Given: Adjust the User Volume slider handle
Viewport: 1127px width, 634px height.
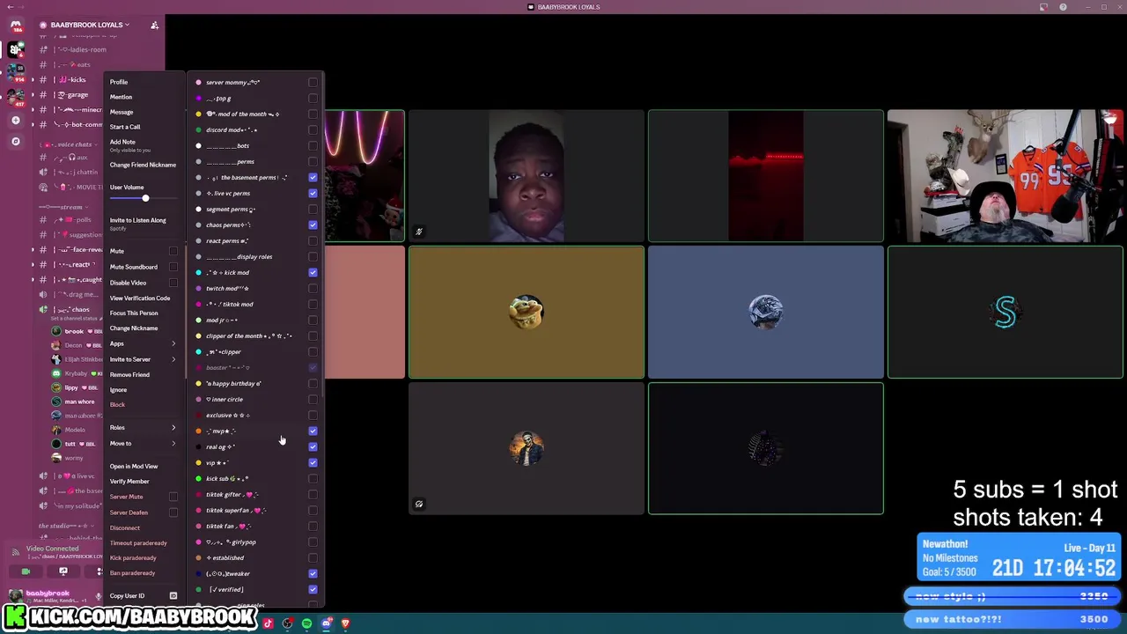Looking at the screenshot, I should [145, 198].
